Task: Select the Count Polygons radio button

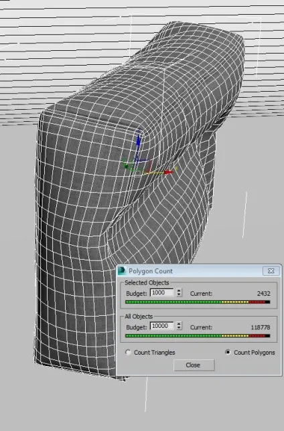Action: click(x=228, y=352)
